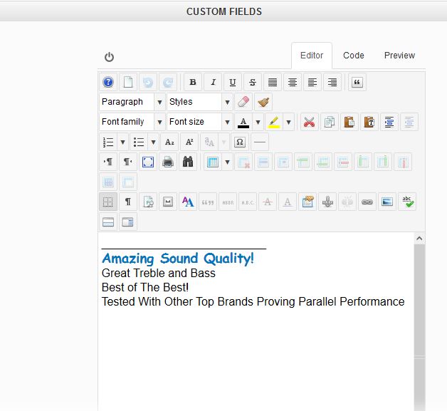Toggle strikethrough formatting
This screenshot has height=411, width=447.
253,82
